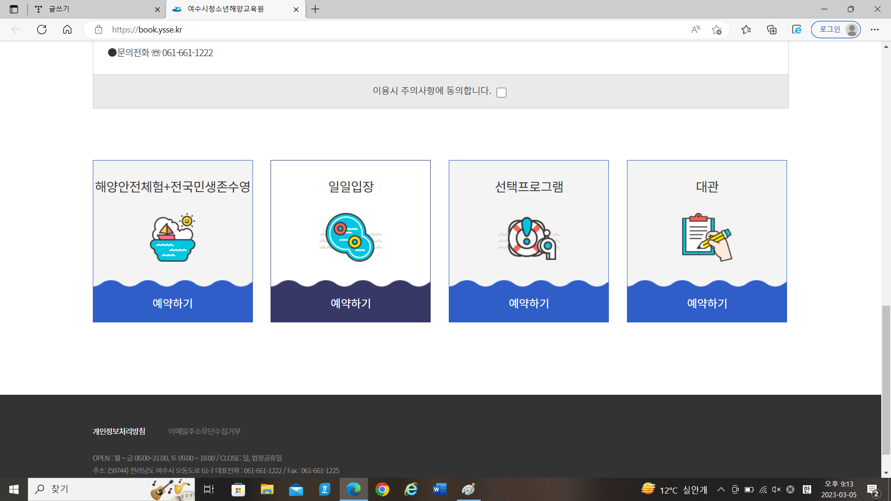The height and width of the screenshot is (501, 891).
Task: Open the tab actions menu icon
Action: [14, 9]
